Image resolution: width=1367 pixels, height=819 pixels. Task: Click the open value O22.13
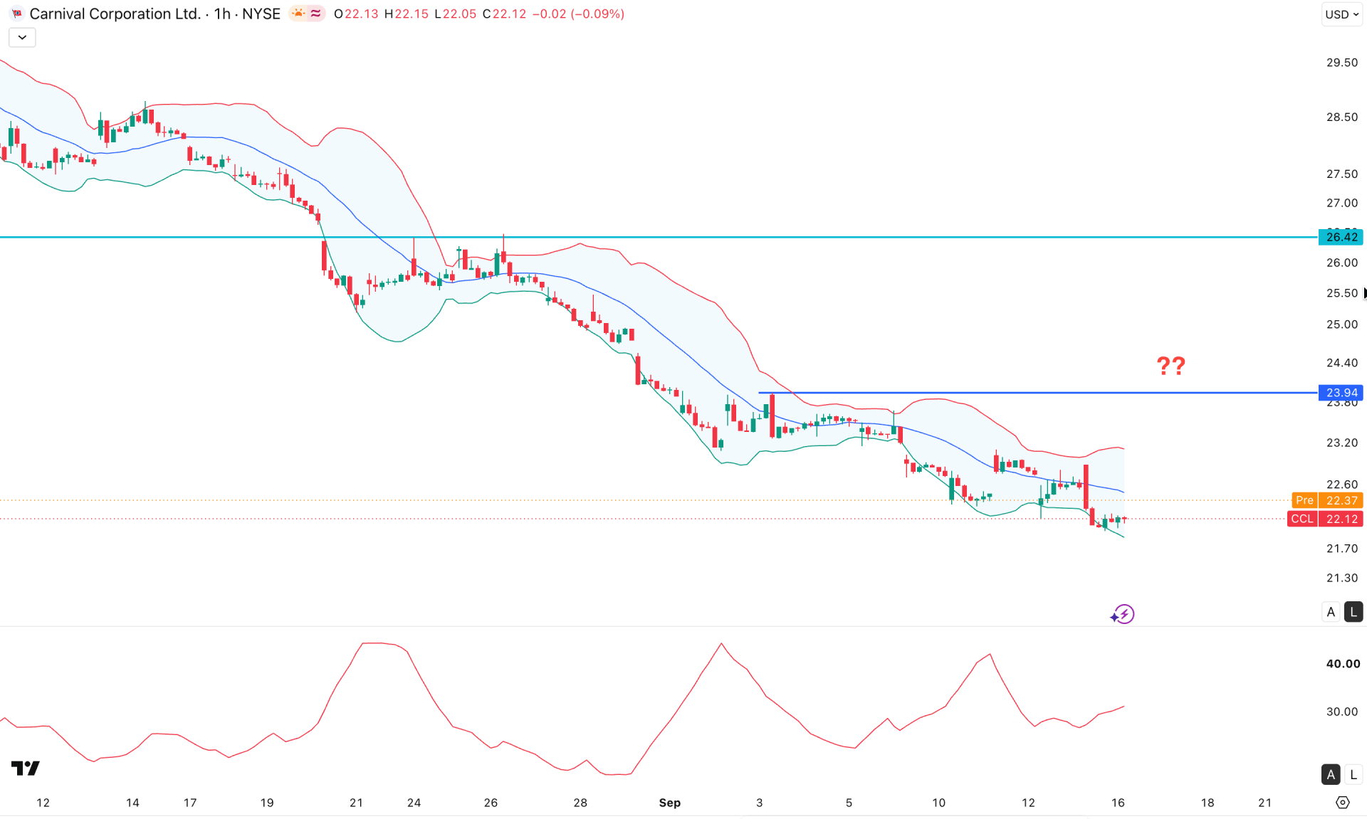point(356,14)
